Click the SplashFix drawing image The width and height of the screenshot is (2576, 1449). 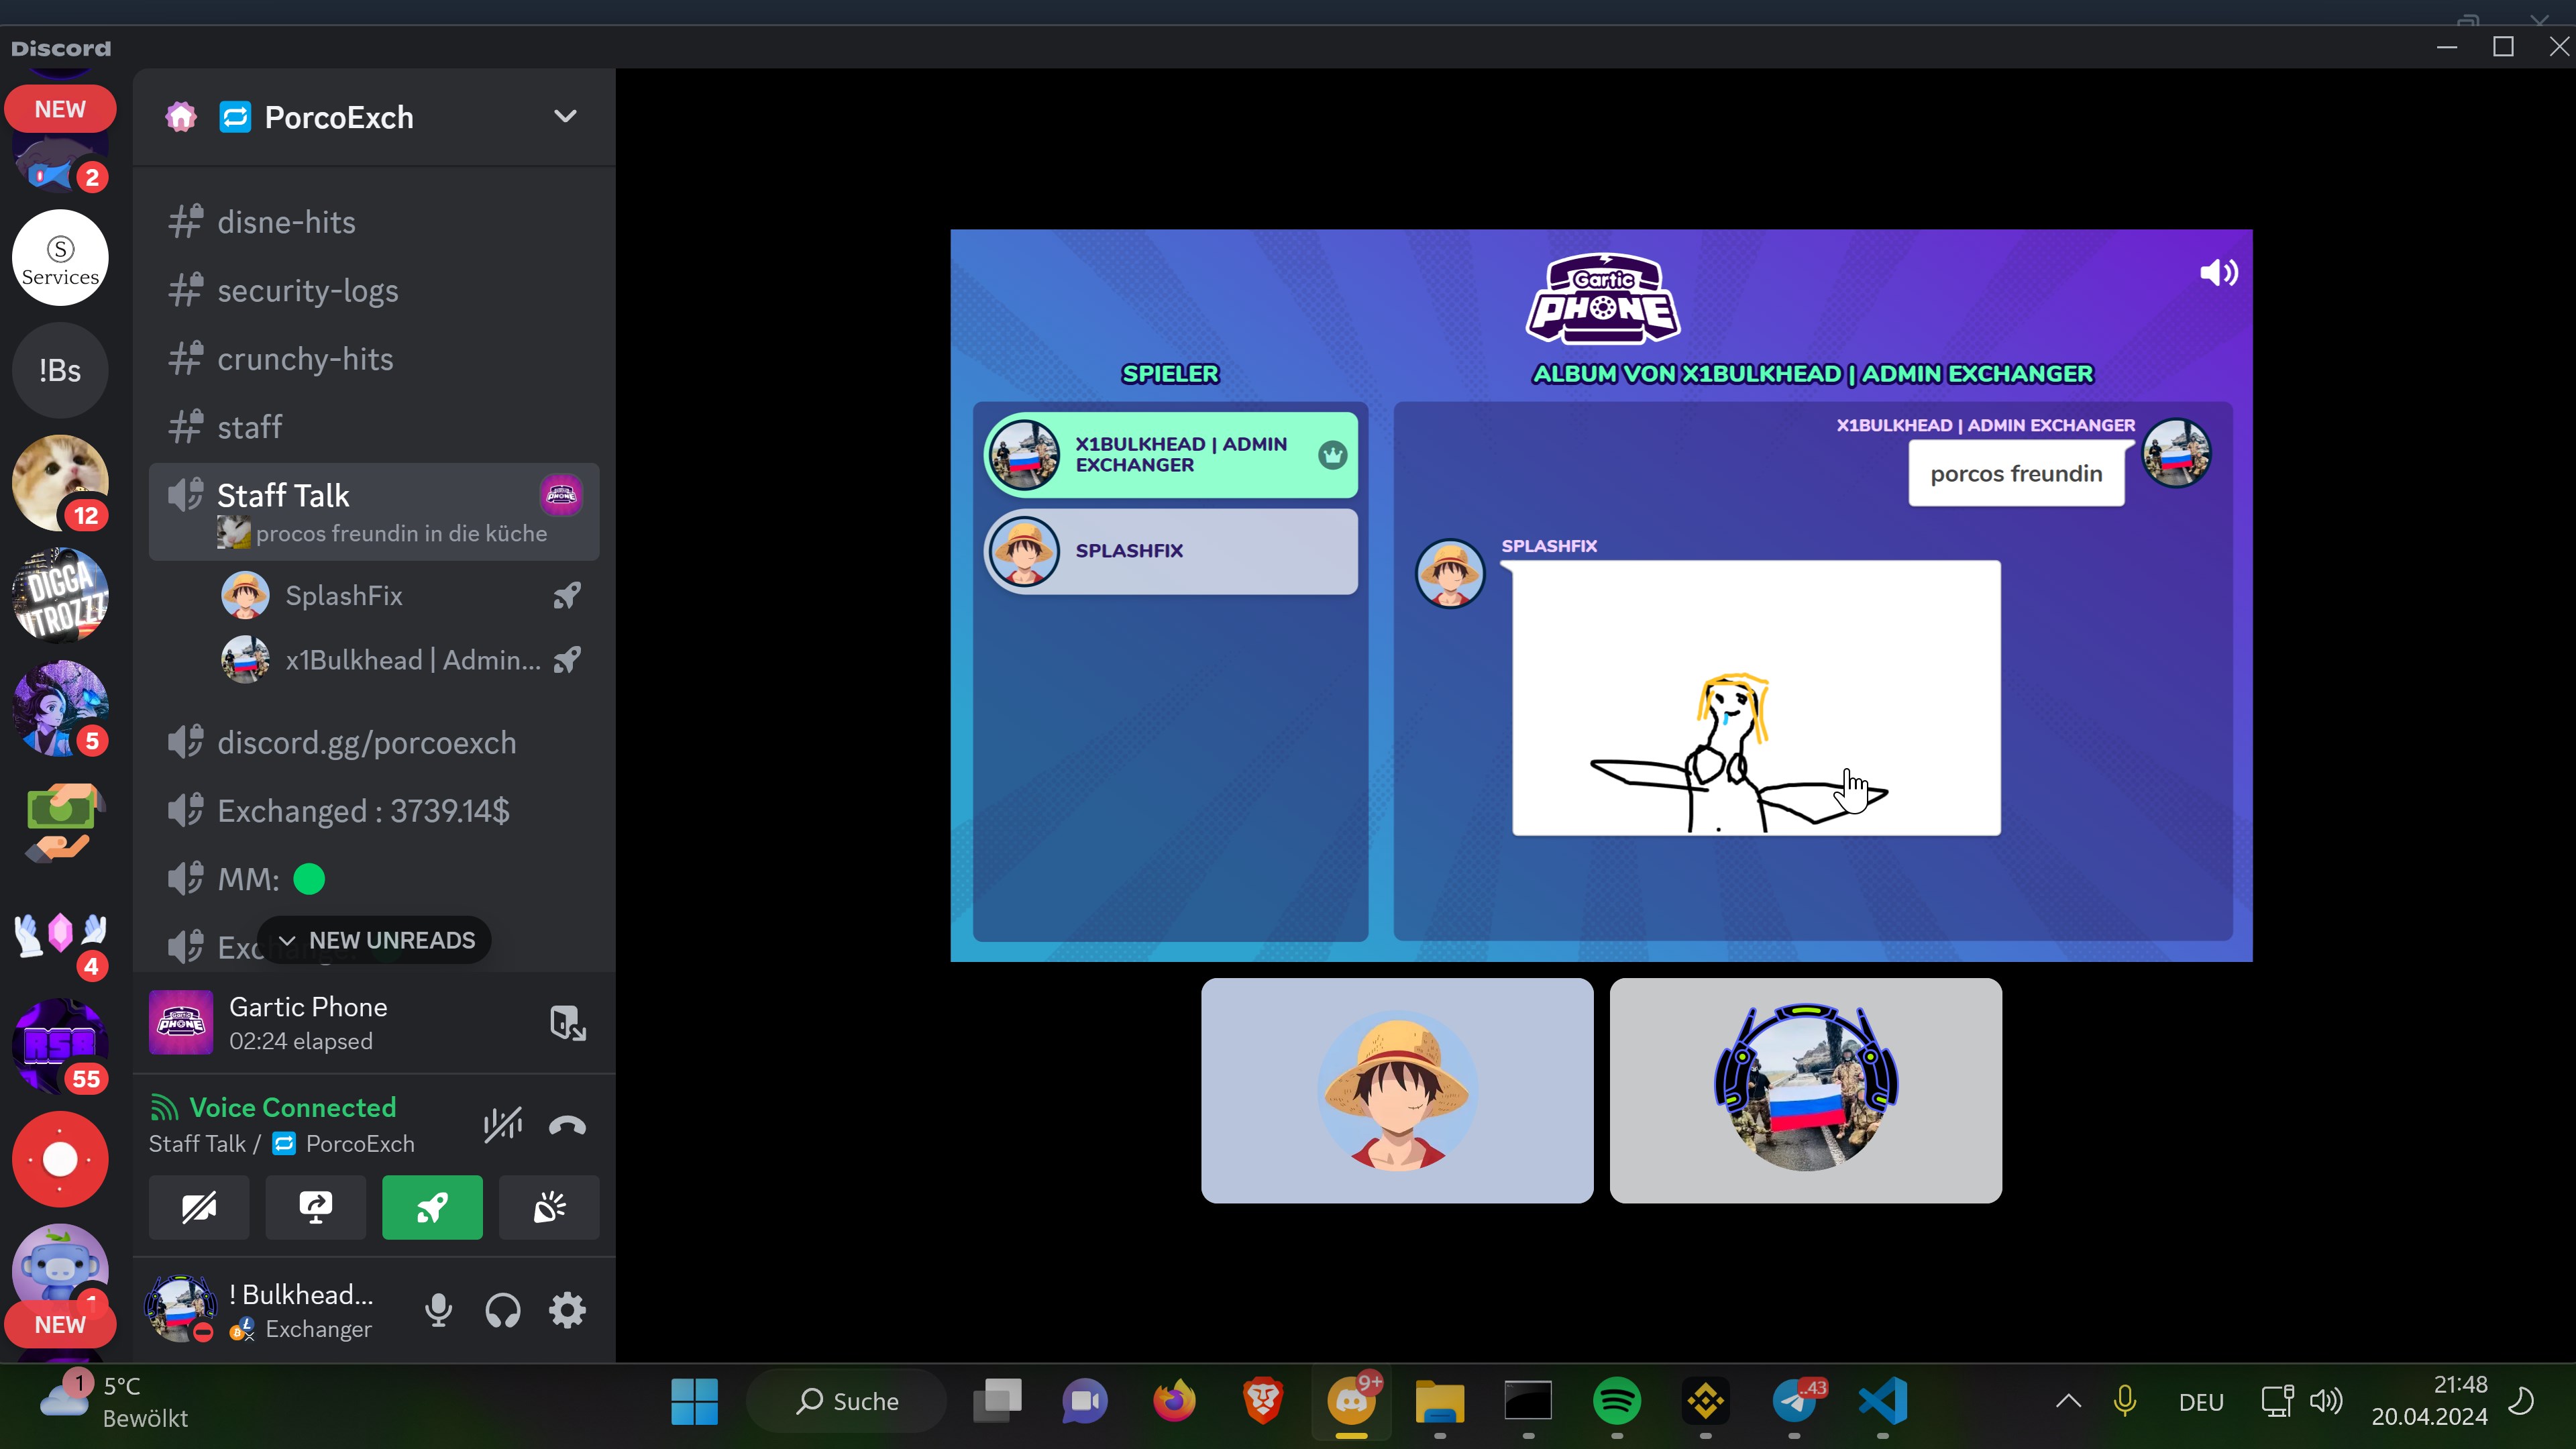[x=1755, y=697]
